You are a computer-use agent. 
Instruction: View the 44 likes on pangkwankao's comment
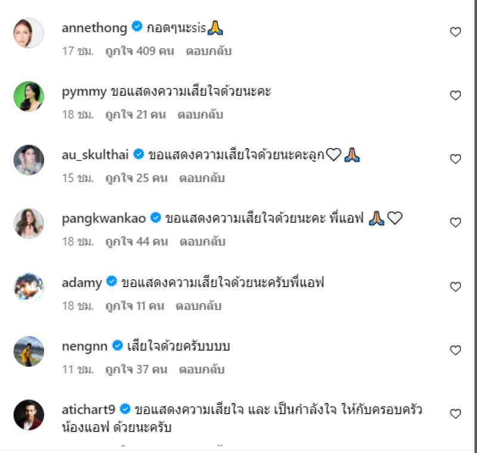[x=137, y=242]
